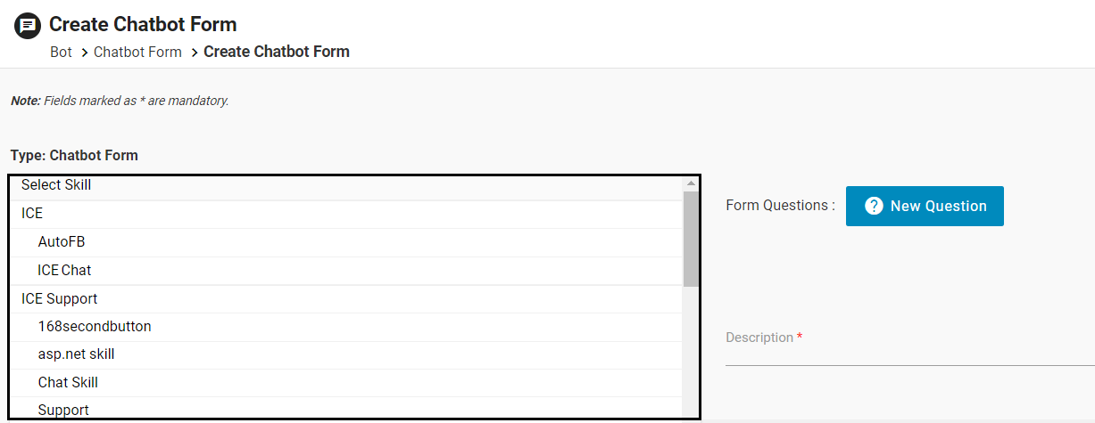Select the 168secondbutton skill

pos(95,327)
